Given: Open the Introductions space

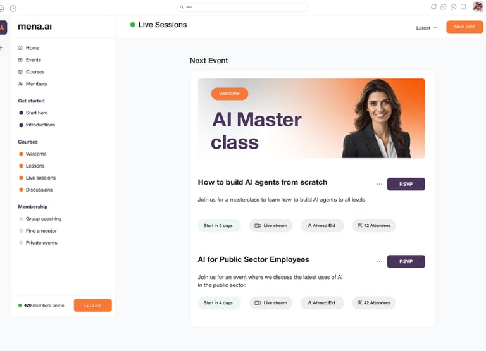Looking at the screenshot, I should coord(37,125).
